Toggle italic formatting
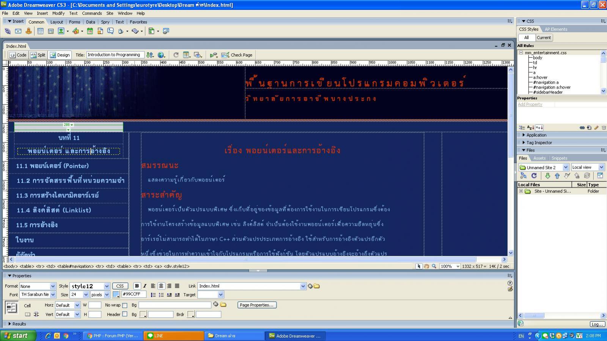 (145, 286)
